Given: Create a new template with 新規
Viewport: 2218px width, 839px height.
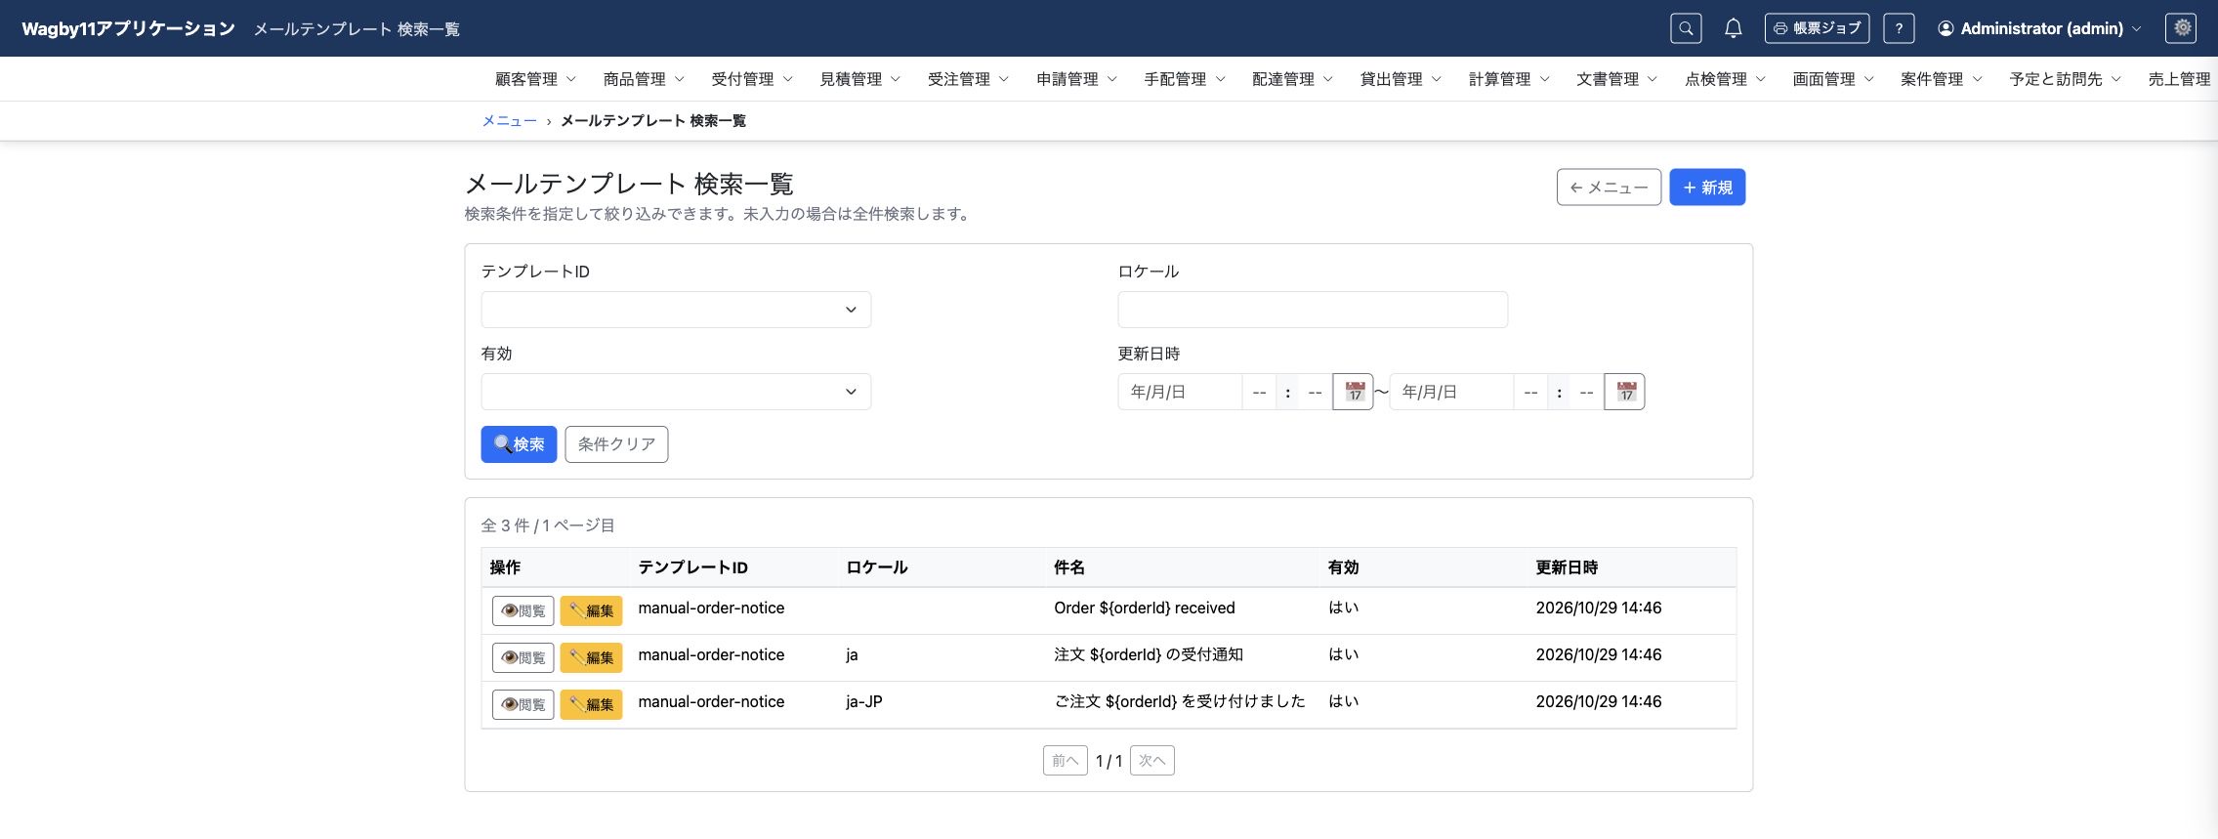Looking at the screenshot, I should (x=1707, y=188).
